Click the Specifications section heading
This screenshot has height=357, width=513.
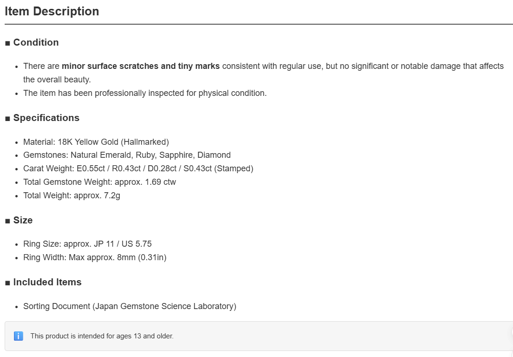coord(46,118)
